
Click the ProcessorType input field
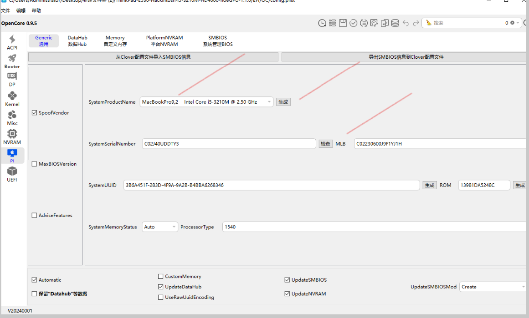(x=375, y=227)
